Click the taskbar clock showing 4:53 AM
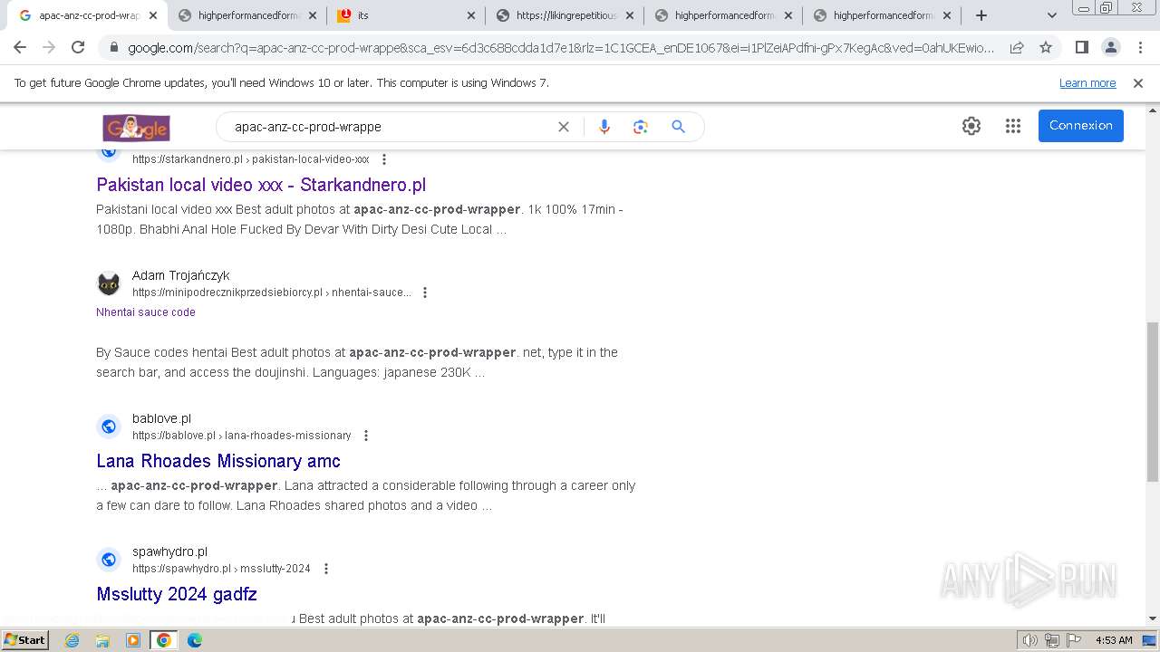This screenshot has width=1160, height=652. (1114, 640)
